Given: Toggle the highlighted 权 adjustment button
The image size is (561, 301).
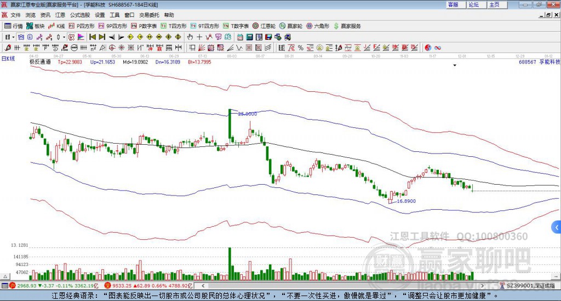Looking at the screenshot, I should [x=72, y=37].
